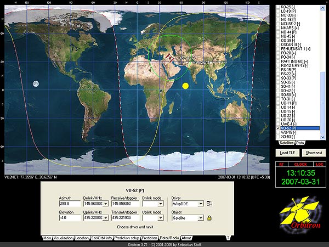This screenshot has width=329, height=247.
Task: Open the Uplink/MHz frequency dropdown
Action: coord(105,218)
